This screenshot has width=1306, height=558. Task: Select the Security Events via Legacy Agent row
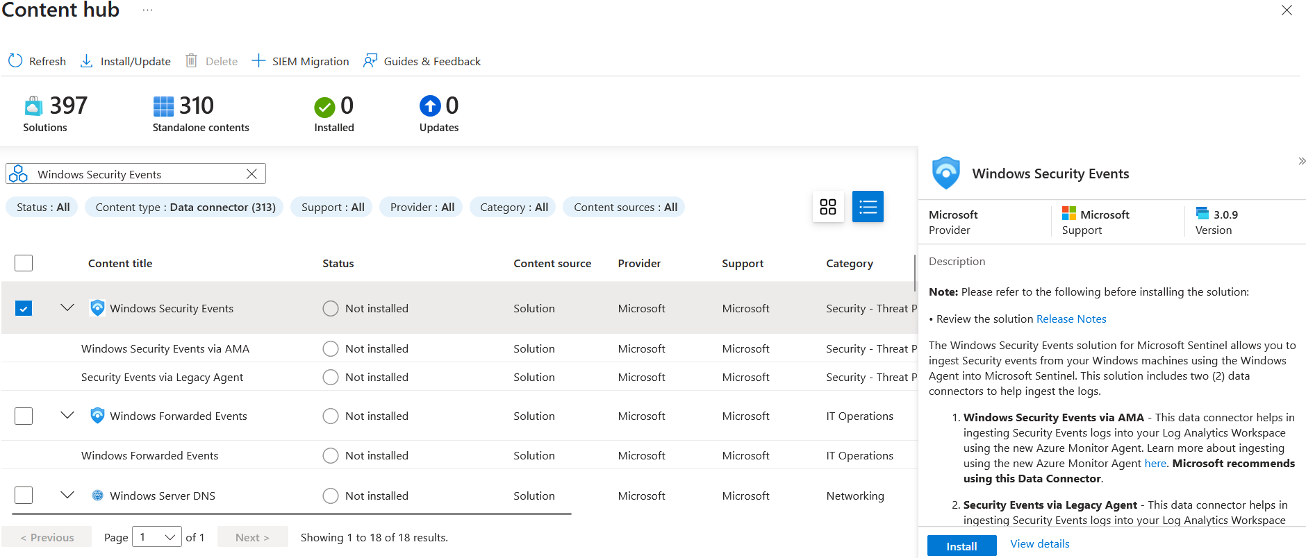(458, 377)
